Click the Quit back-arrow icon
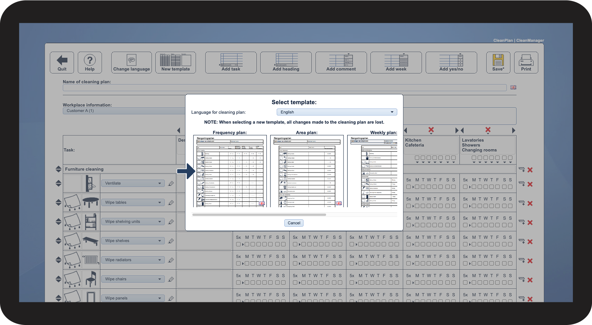The height and width of the screenshot is (325, 592). click(62, 61)
